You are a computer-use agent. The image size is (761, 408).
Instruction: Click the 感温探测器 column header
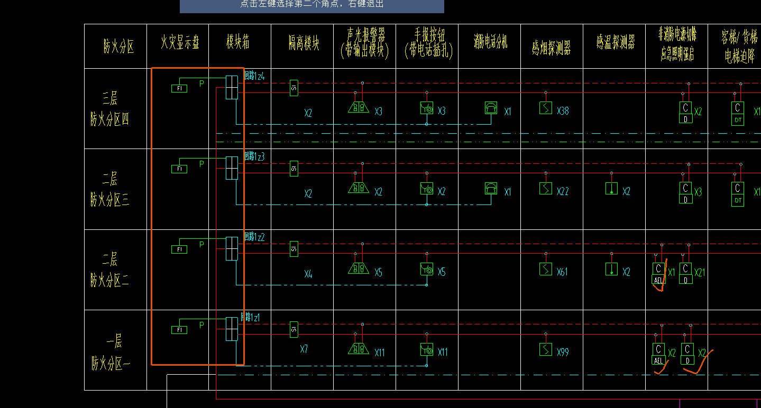615,42
